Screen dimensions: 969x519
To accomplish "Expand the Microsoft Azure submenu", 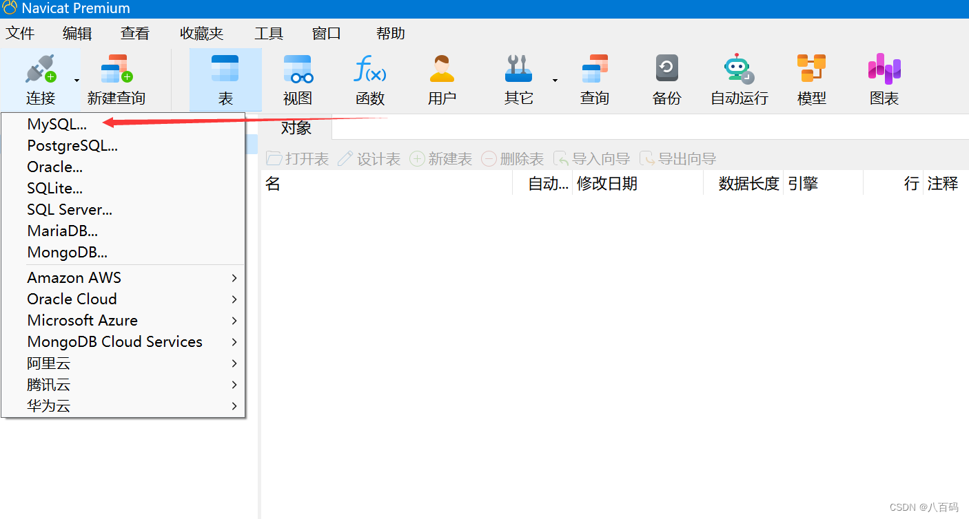I will click(x=123, y=320).
